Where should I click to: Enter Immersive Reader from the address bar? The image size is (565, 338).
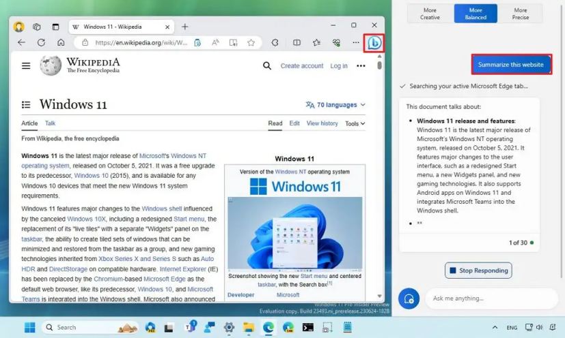[x=233, y=43]
